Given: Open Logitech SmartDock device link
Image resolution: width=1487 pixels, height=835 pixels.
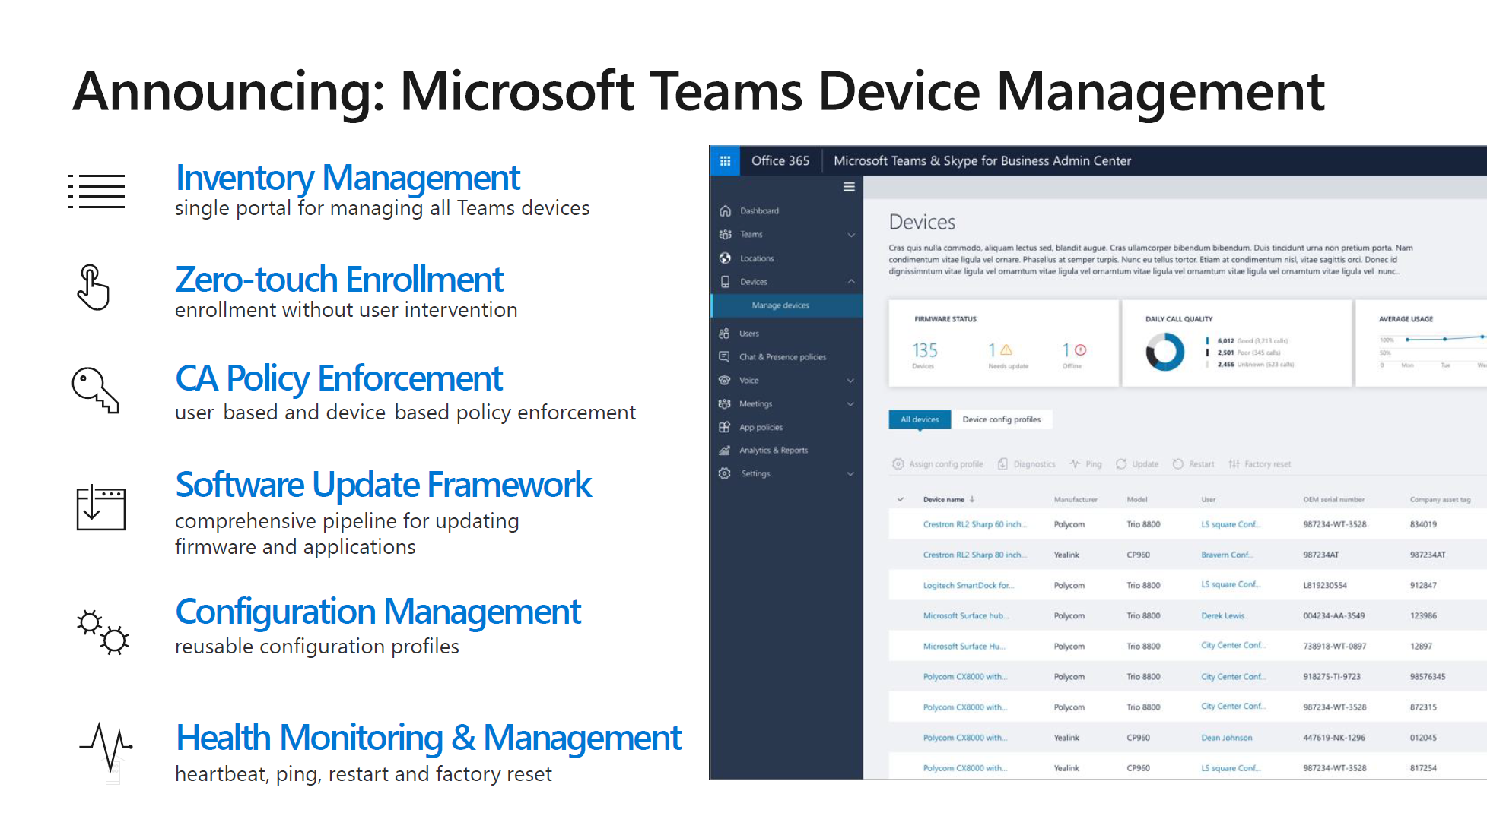Looking at the screenshot, I should 968,586.
